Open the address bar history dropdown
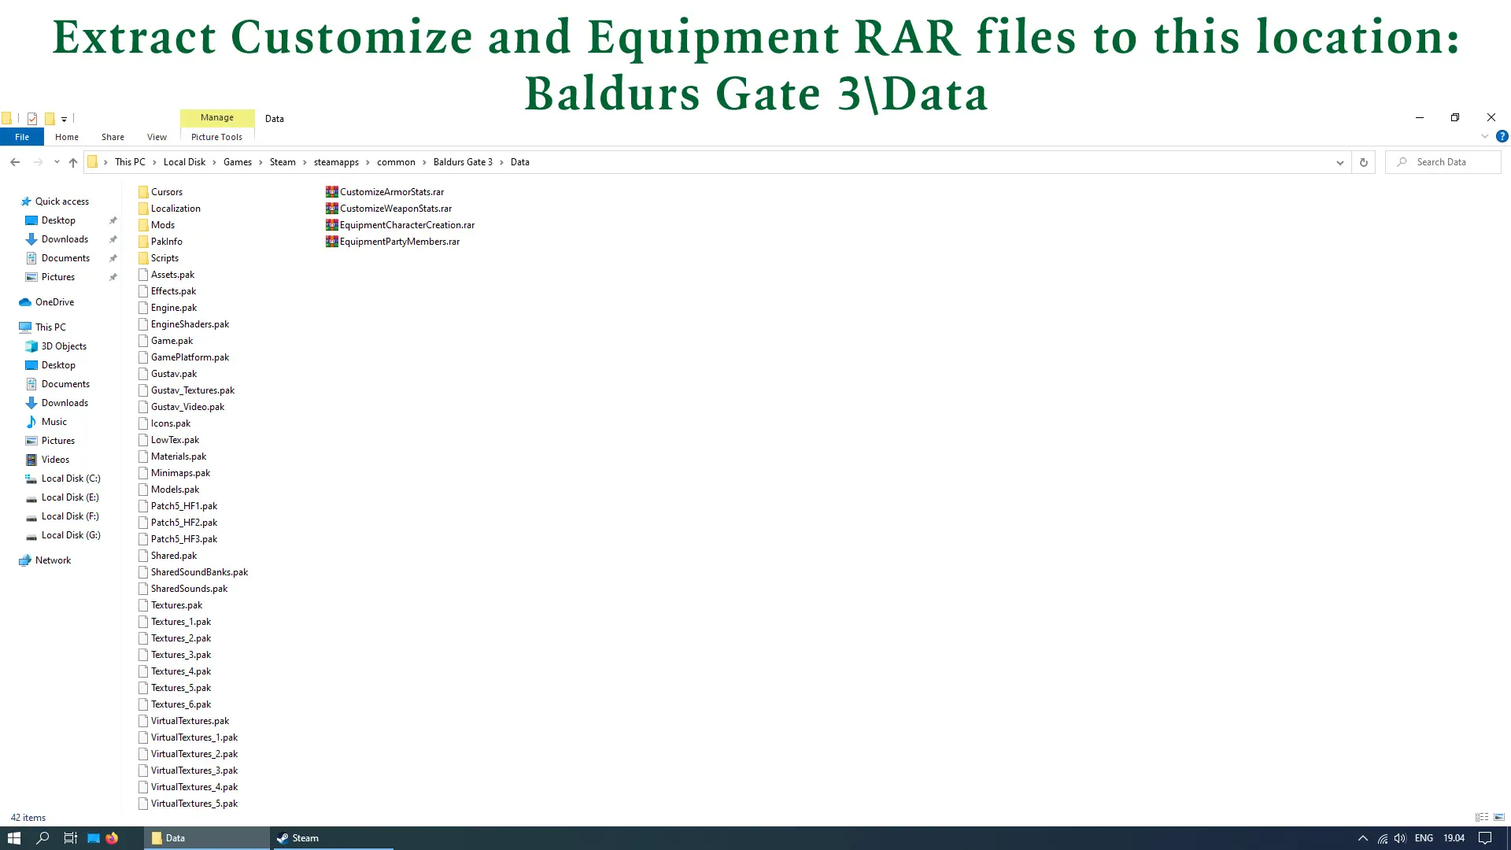 pos(1340,162)
